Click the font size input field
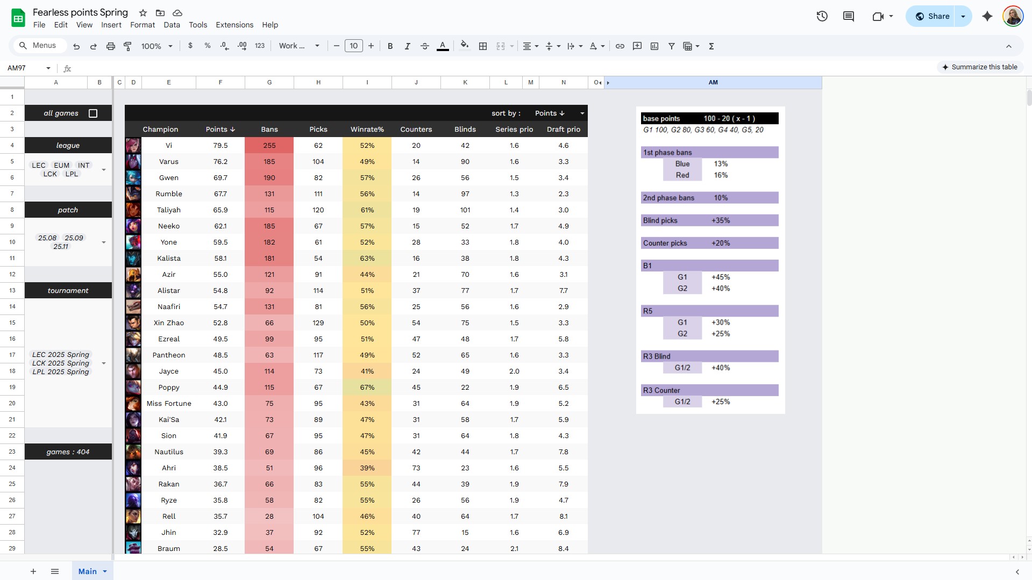Screen dimensions: 1032x580 tap(354, 46)
